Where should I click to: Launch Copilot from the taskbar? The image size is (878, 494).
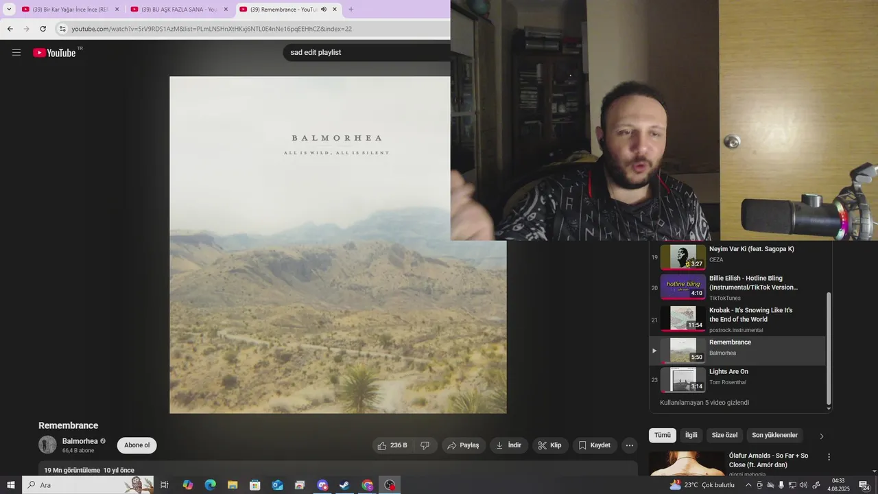(x=187, y=485)
